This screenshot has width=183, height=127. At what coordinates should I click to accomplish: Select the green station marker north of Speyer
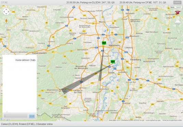tap(113, 62)
